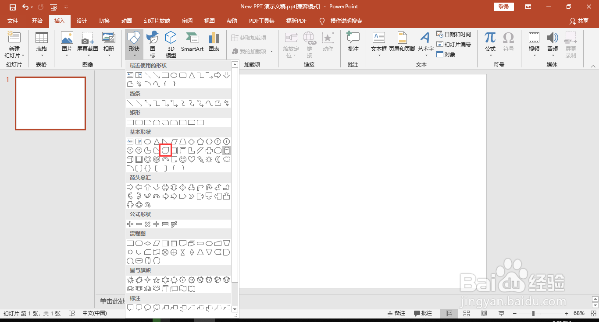Image resolution: width=599 pixels, height=322 pixels.
Task: Select the Heart shape
Action: pos(192,159)
